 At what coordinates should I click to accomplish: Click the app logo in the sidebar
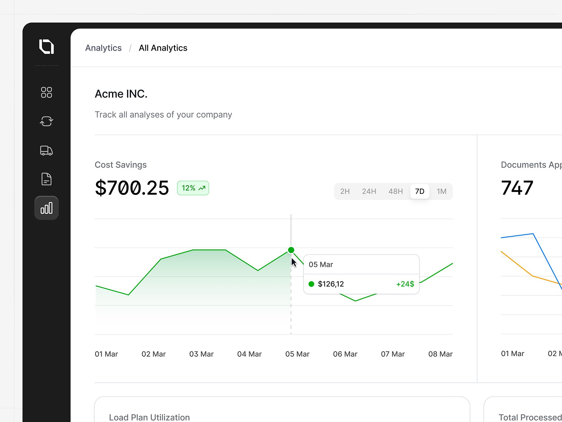tap(47, 47)
